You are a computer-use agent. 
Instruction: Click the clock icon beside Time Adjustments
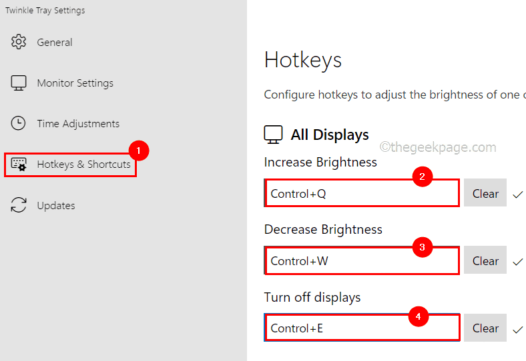(x=19, y=123)
